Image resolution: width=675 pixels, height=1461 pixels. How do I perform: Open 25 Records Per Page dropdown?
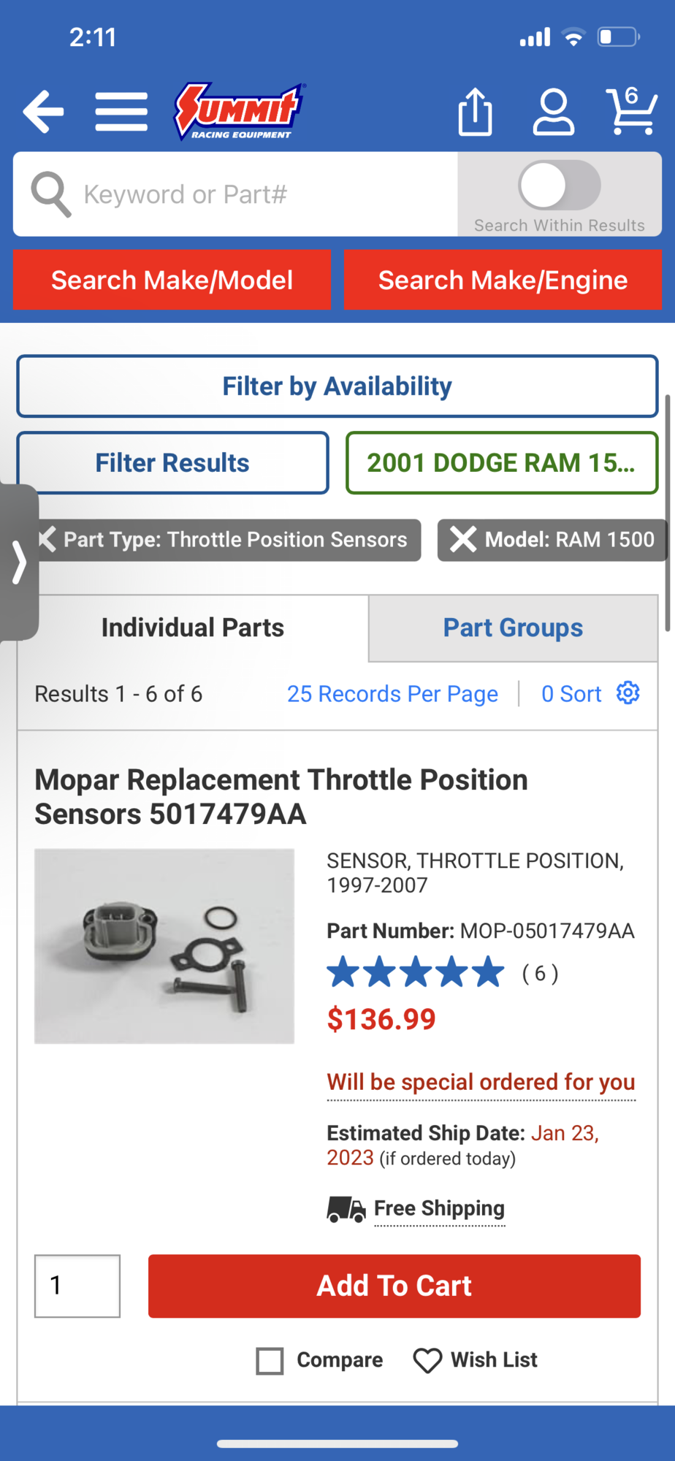[x=392, y=693]
